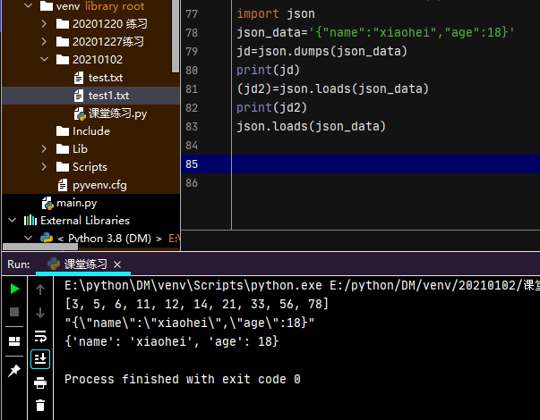Select the 课堂练习 Run tab
Viewport: 540px width, 420px height.
(x=85, y=265)
